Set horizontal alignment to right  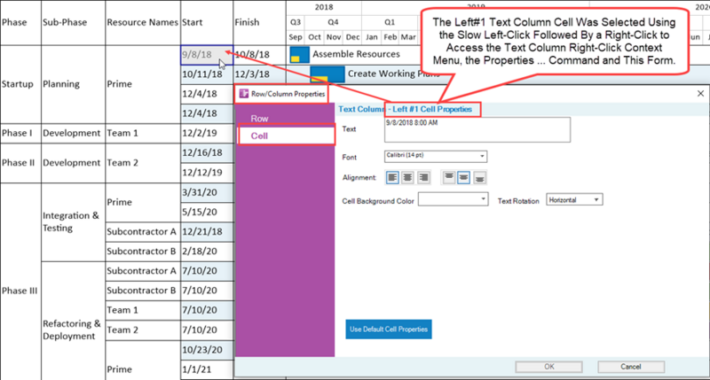[x=423, y=177]
